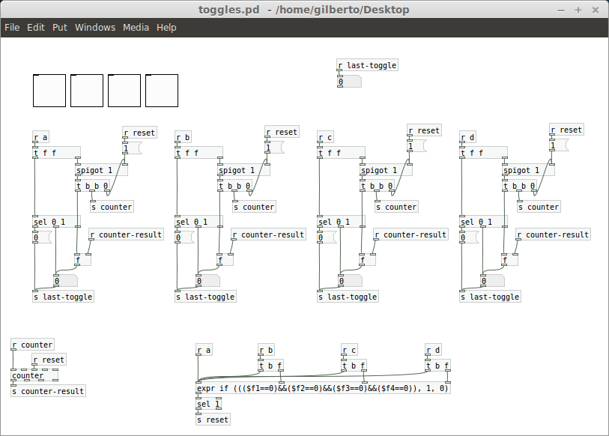Toggle the third toggle box from left
Screen dimensions: 609x436
click(x=124, y=91)
